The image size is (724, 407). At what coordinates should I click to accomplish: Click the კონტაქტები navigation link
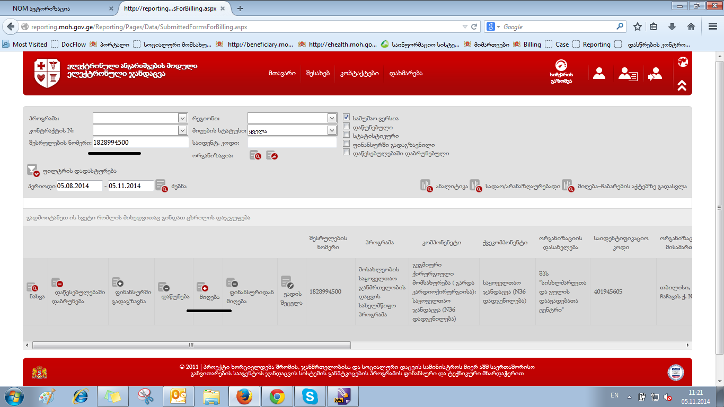click(x=359, y=74)
